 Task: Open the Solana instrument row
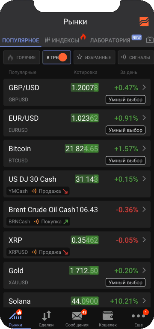tap(77, 300)
